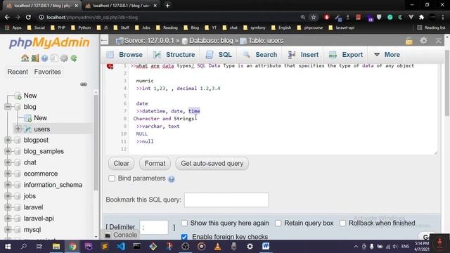Screen dimensions: 450x253
Task: Switch to the Export tab
Action: coord(346,55)
